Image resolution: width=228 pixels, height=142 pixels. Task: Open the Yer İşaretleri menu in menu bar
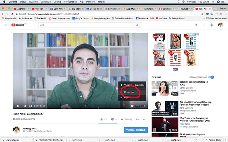coord(68,2)
